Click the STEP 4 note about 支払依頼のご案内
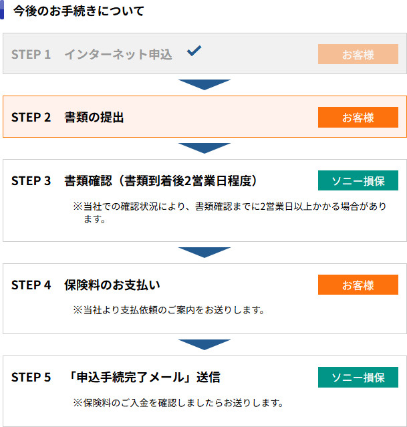407x427 pixels. tap(169, 310)
